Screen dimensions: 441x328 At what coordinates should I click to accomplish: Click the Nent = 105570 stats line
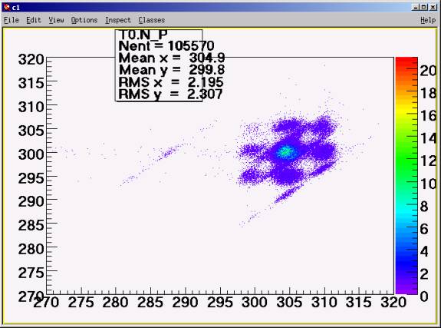click(x=166, y=45)
